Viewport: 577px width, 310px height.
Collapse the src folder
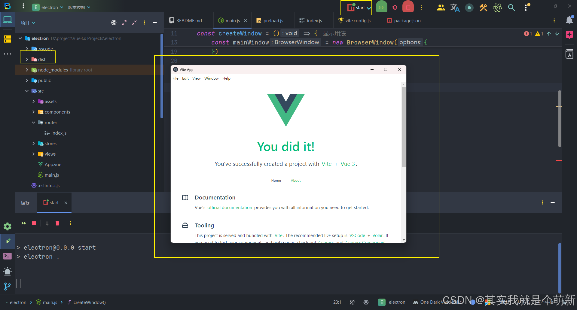pyautogui.click(x=27, y=91)
